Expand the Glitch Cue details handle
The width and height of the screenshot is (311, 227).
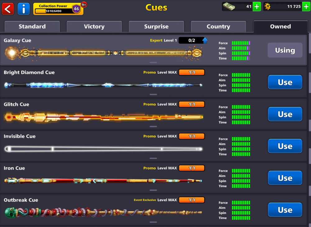[153, 126]
